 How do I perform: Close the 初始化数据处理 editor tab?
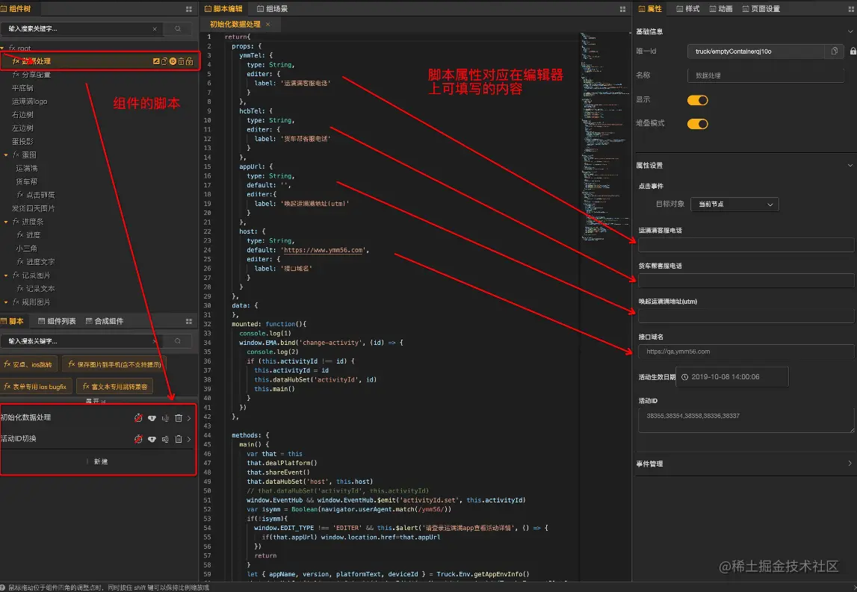(x=267, y=24)
